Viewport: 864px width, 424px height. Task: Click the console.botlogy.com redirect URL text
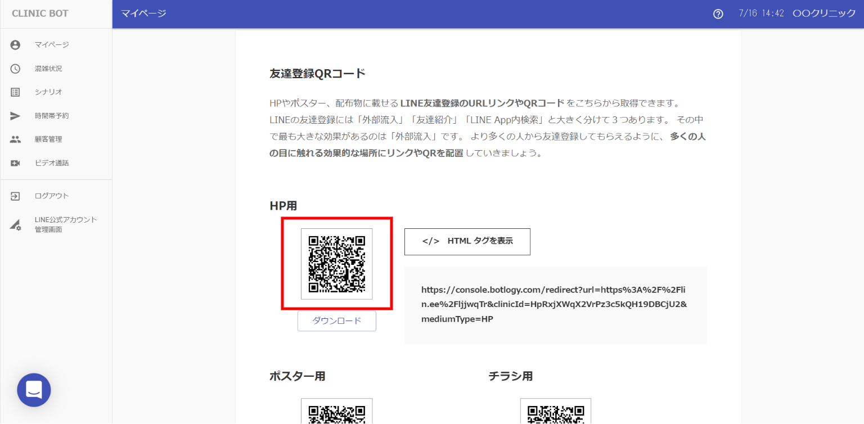[554, 305]
